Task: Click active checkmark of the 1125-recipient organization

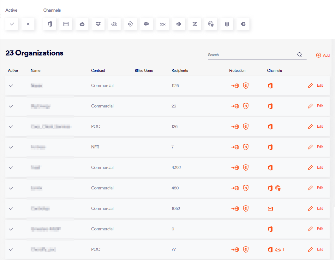Action: (x=11, y=85)
